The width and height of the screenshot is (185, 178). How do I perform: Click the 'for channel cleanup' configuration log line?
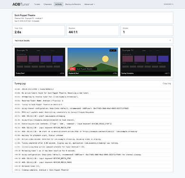pyautogui.click(x=92, y=155)
